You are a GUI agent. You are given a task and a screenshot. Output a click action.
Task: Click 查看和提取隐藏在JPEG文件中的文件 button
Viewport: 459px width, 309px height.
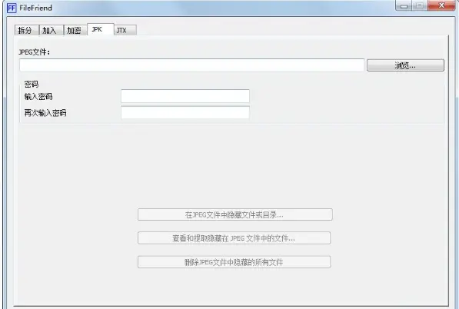[x=234, y=238]
